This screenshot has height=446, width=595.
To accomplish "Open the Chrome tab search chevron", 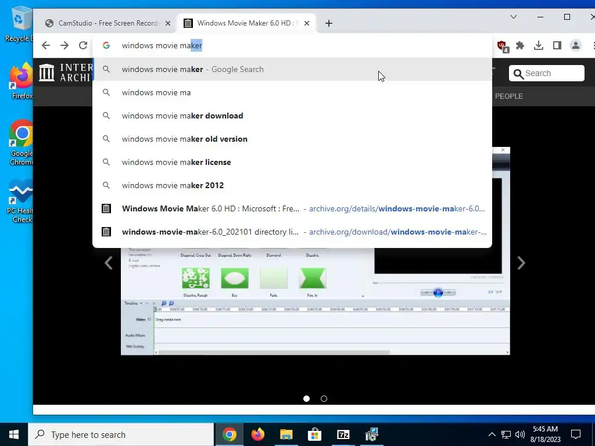I will pyautogui.click(x=514, y=17).
